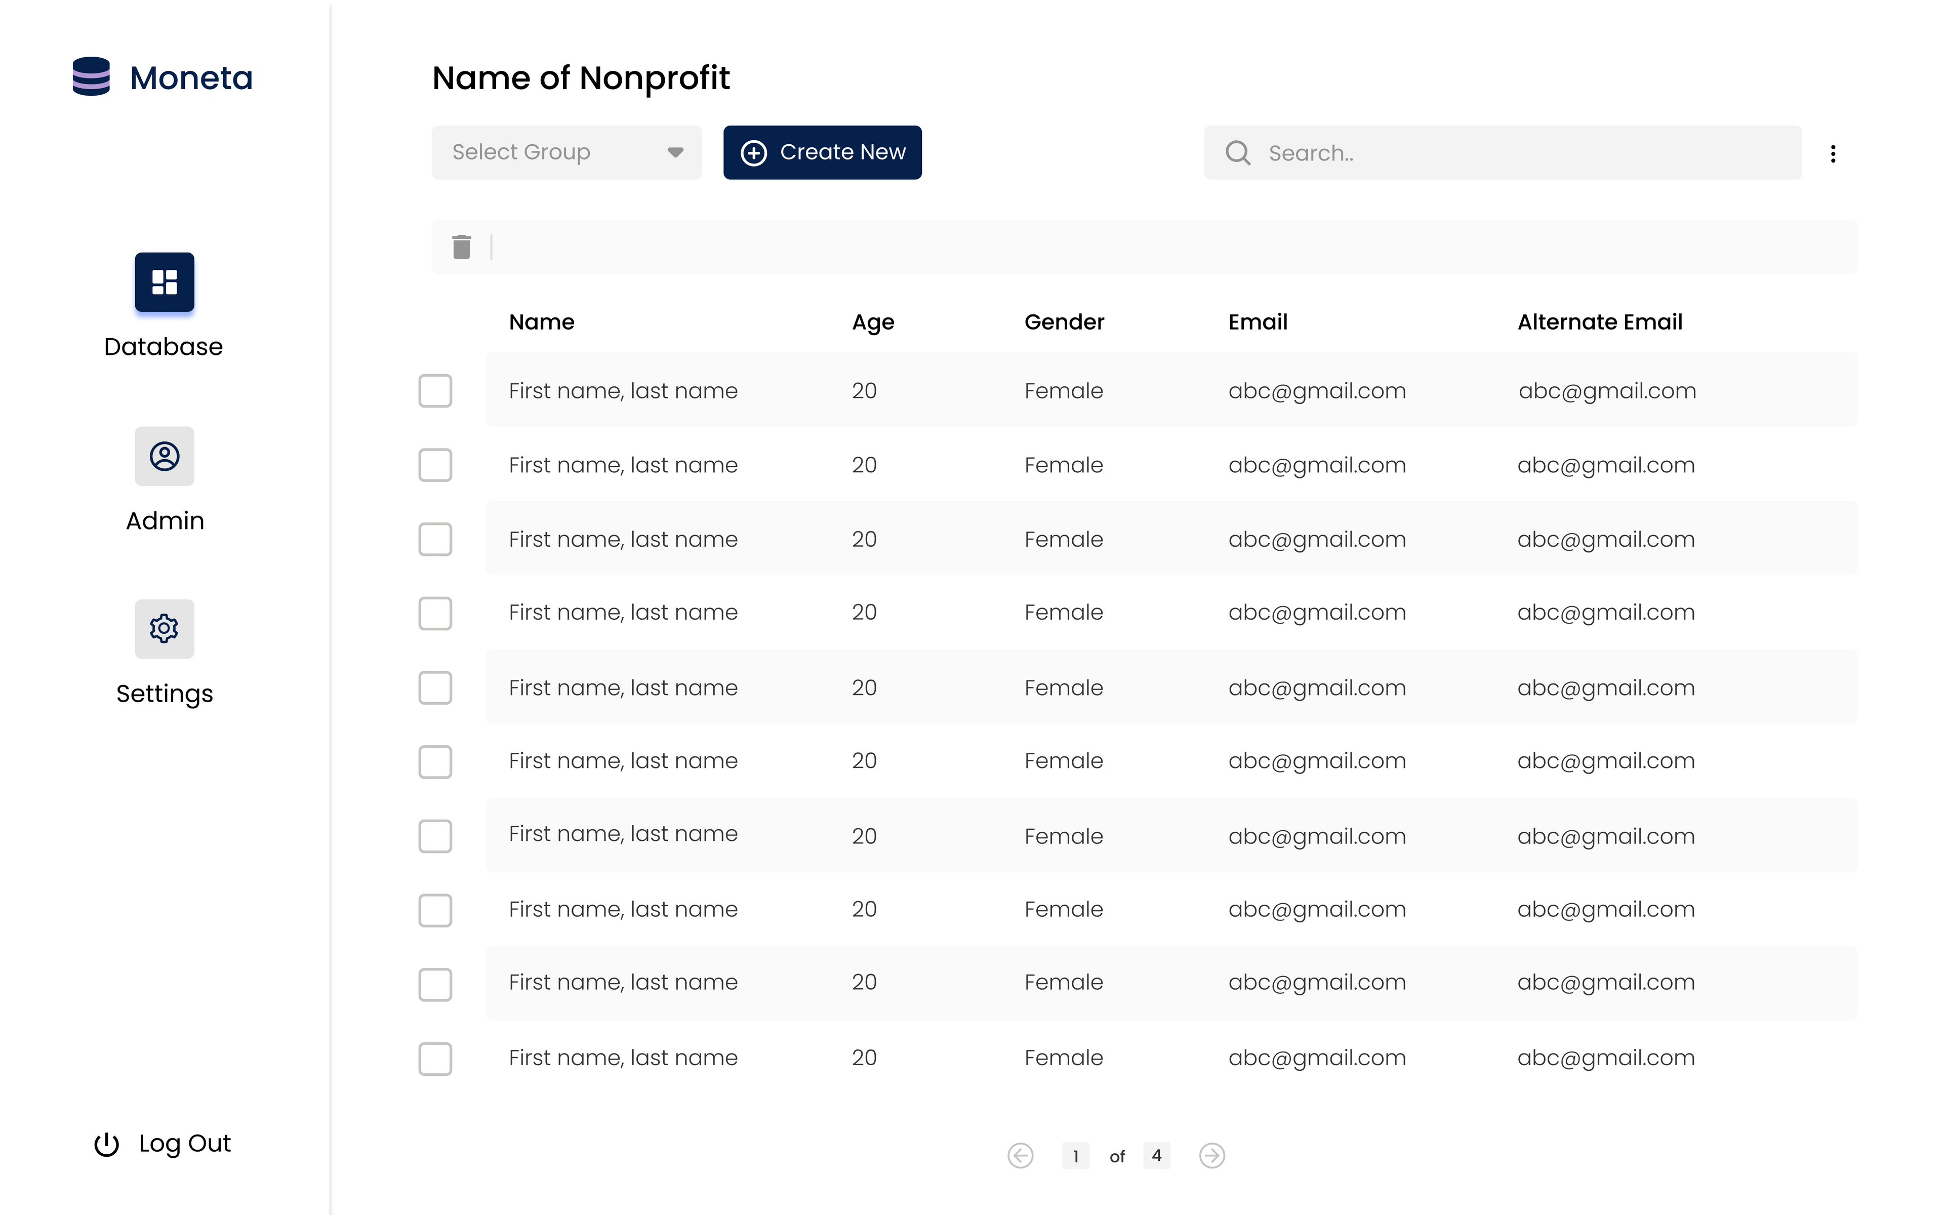The height and width of the screenshot is (1215, 1944).
Task: Click Female in the seventh row
Action: tap(1064, 836)
